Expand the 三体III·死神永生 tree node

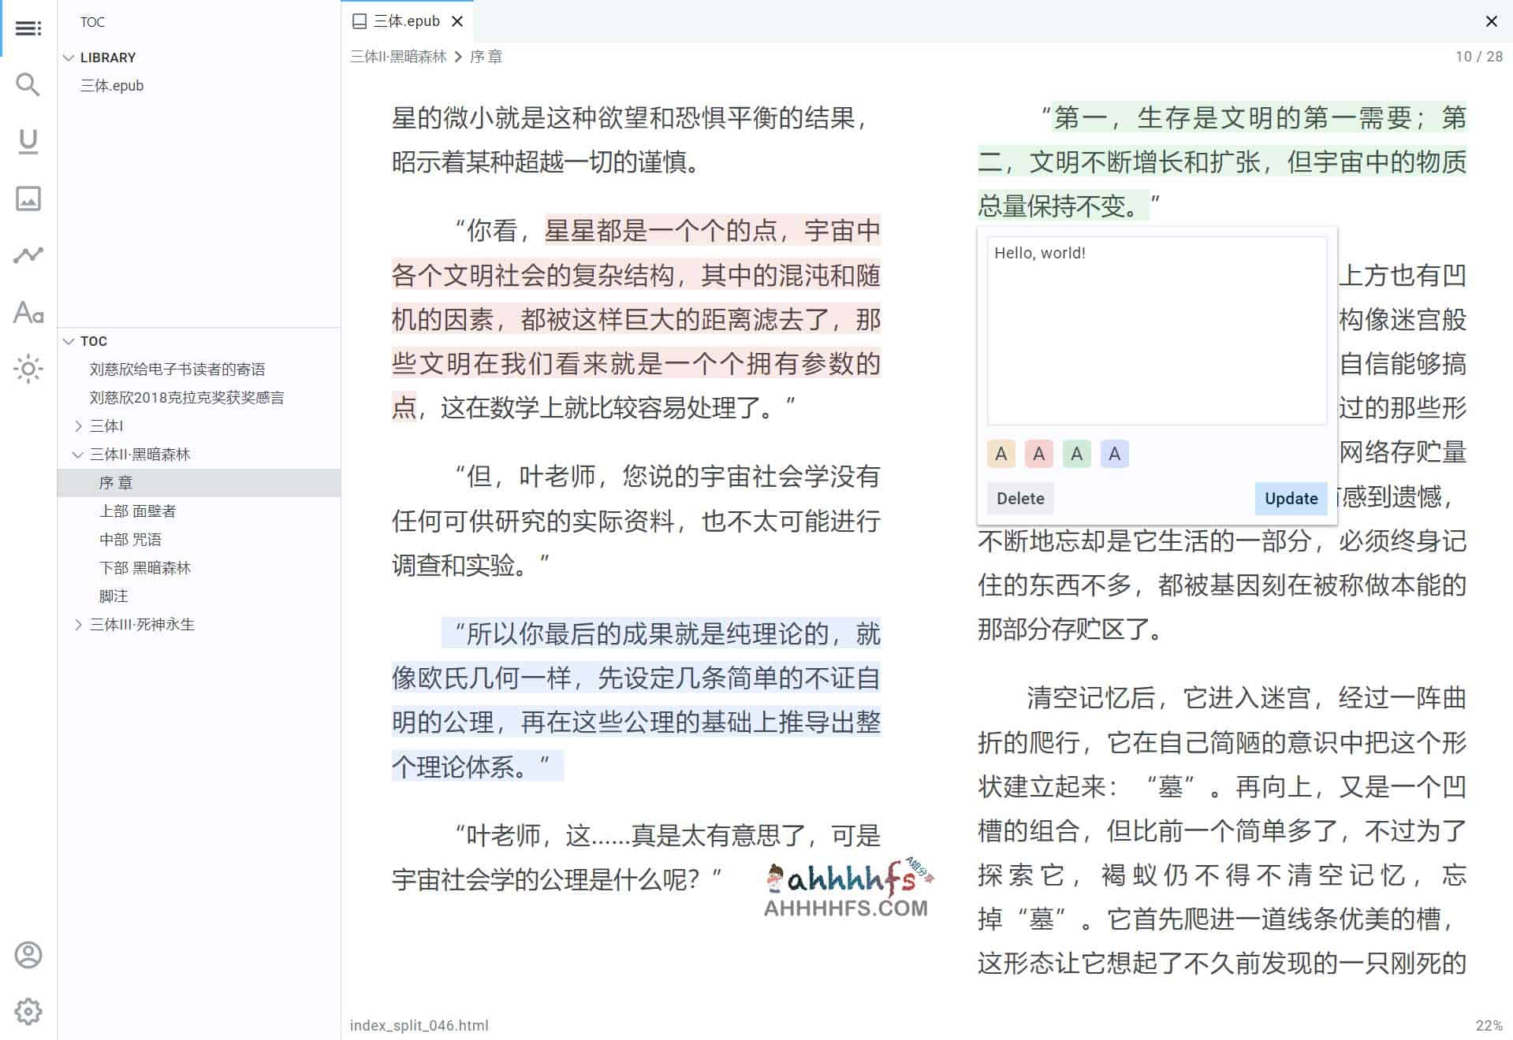[78, 625]
